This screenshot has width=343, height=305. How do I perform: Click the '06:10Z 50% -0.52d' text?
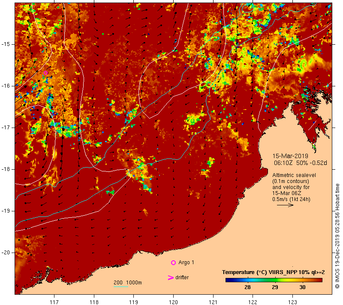pyautogui.click(x=301, y=163)
